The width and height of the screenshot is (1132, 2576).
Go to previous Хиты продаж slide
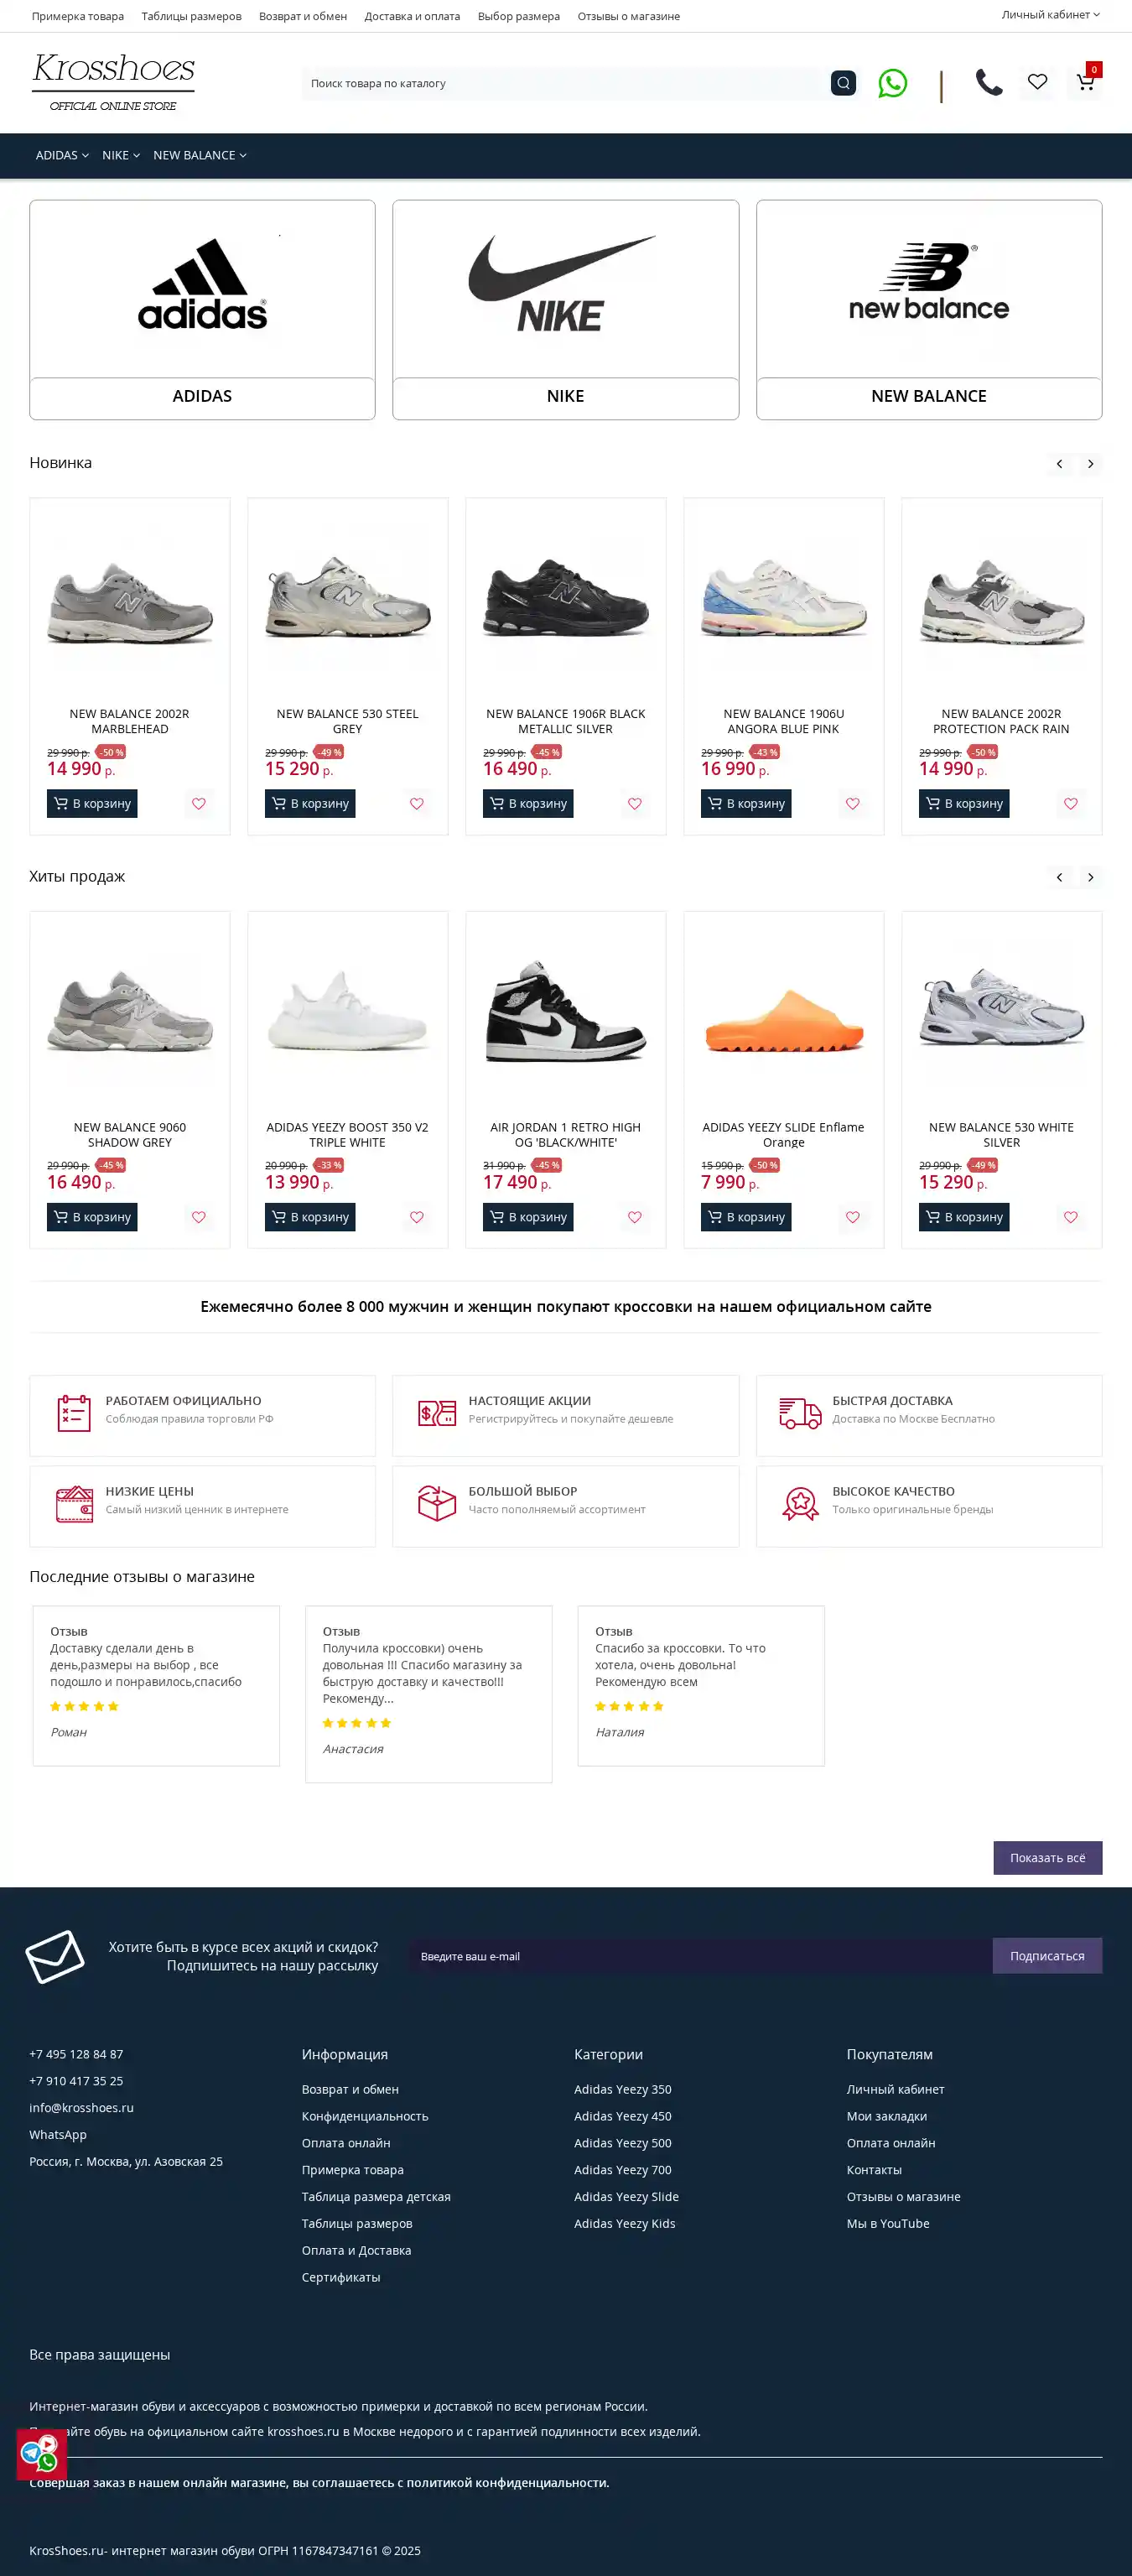[1059, 877]
